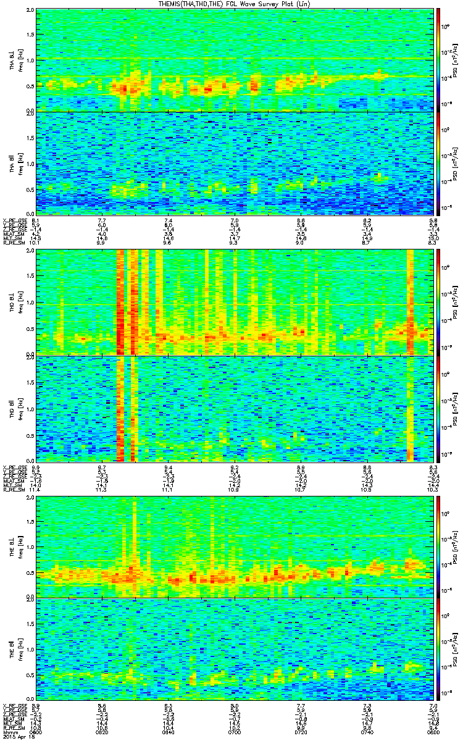Click inside the THA BII spectrogram panel
Image resolution: width=463 pixels, height=741 pixels.
tap(235, 163)
